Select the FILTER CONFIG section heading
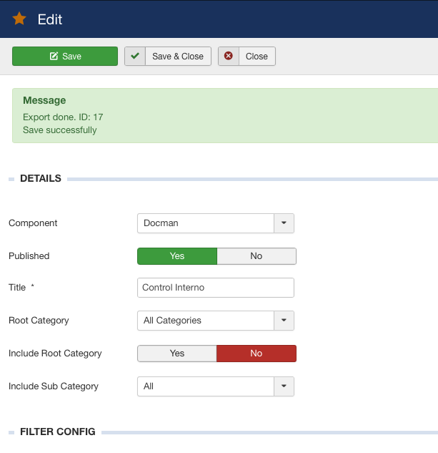 pos(58,432)
